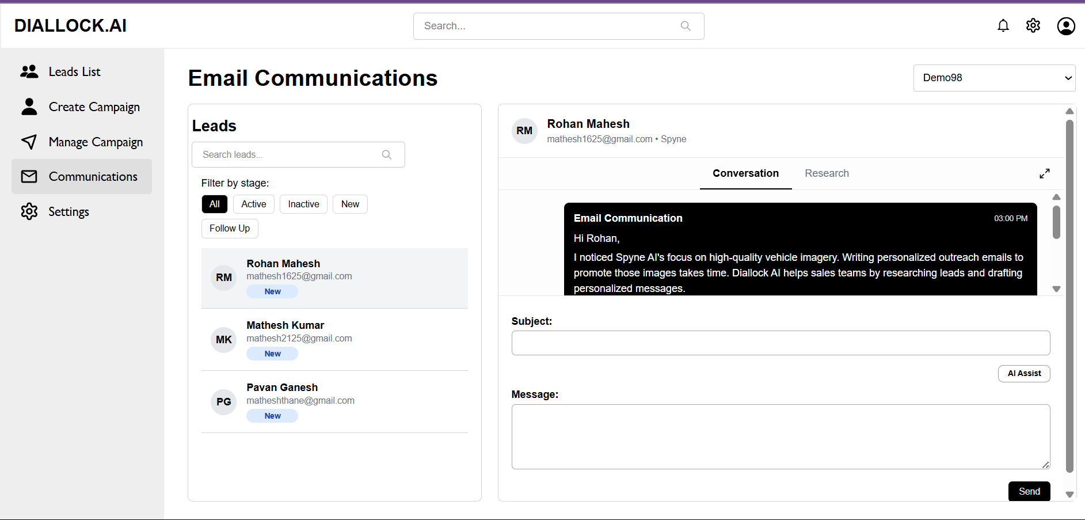Click the Communications envelope icon
1085x520 pixels.
[29, 176]
